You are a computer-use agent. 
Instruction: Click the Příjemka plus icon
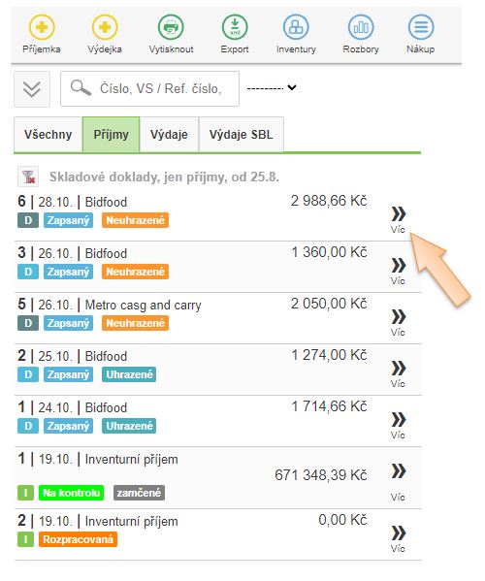(42, 27)
